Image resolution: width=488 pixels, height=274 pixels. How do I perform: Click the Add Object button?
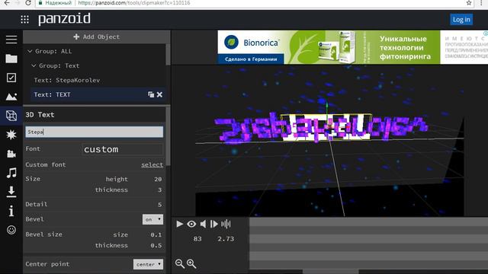click(x=97, y=37)
